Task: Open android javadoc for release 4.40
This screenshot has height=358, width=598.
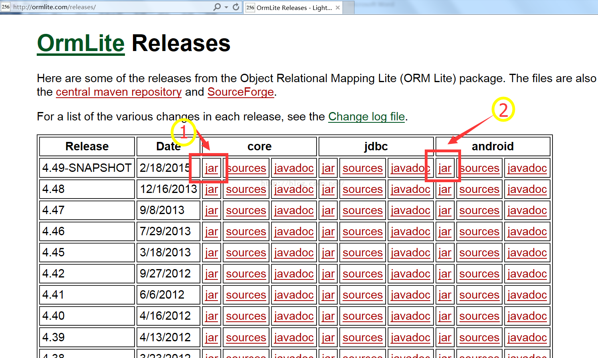Action: (527, 316)
